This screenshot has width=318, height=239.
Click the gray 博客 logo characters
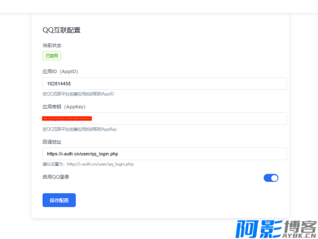[300, 226]
